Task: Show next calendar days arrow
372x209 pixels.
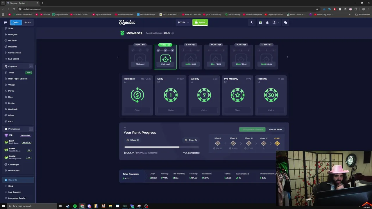Action: pos(287,57)
